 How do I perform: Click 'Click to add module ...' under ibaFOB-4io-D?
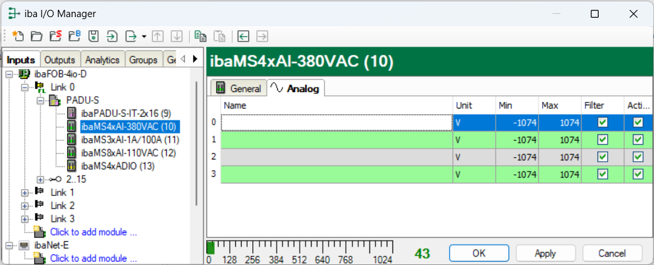(x=94, y=232)
